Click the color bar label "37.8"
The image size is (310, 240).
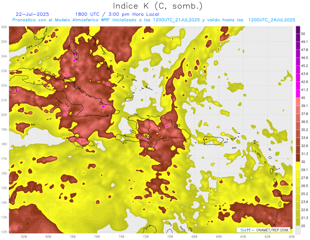[x=304, y=114]
